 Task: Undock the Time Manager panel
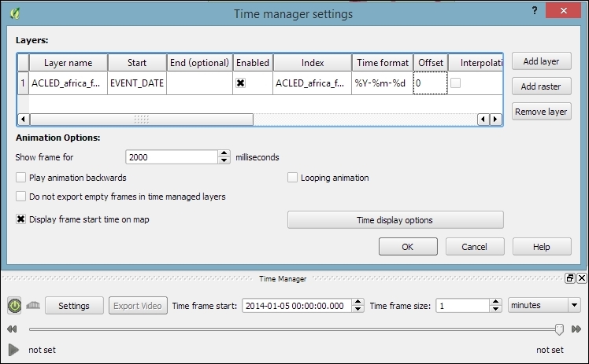569,278
